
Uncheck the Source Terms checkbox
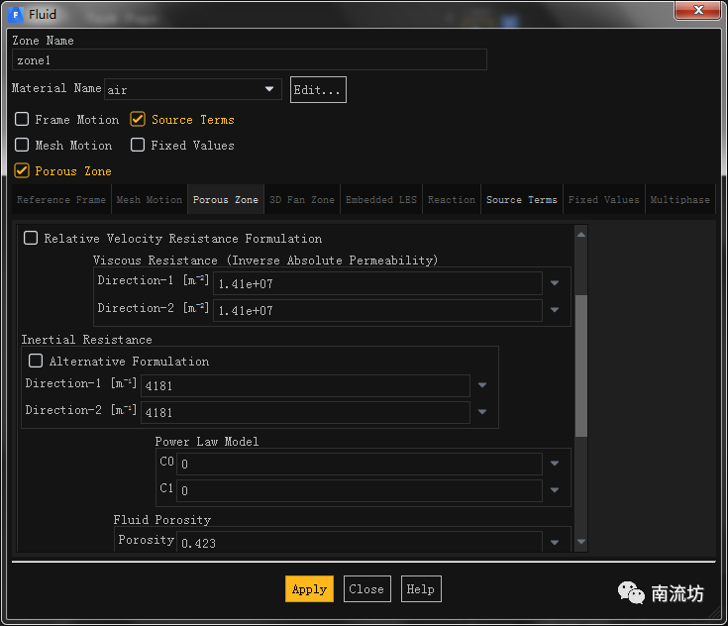click(x=139, y=120)
